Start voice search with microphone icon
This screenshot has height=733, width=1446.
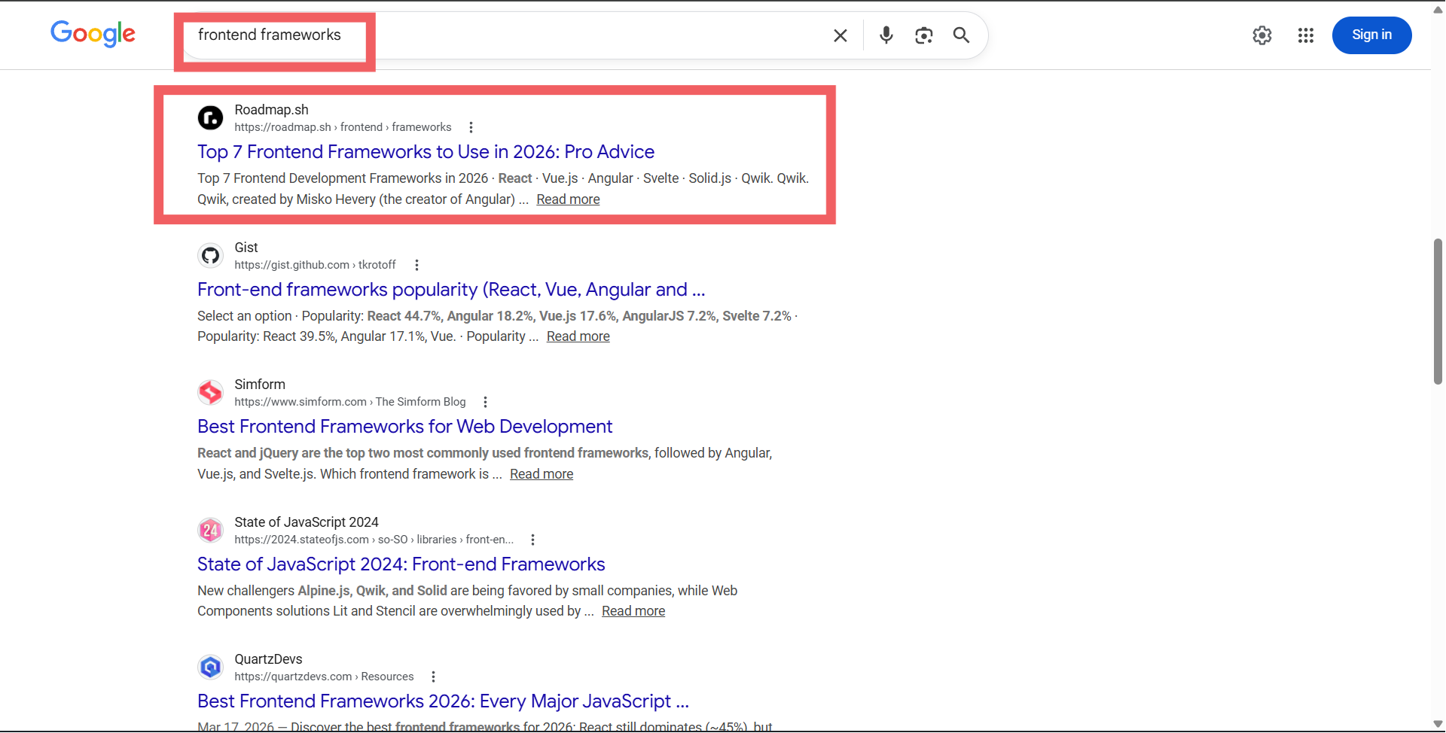(x=886, y=35)
